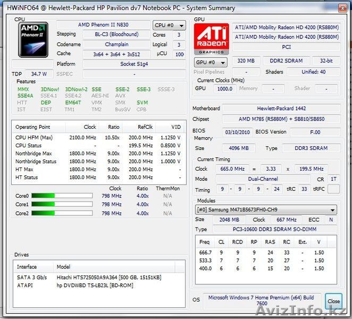Click the AMD Phenom II processor logo

click(33, 40)
